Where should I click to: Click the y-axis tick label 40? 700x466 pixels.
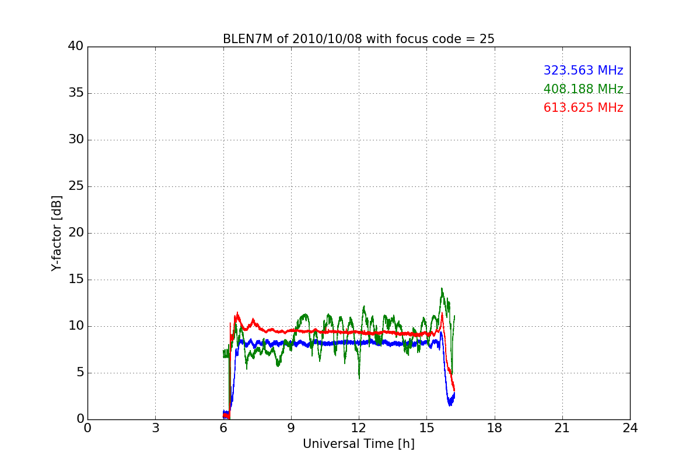pos(76,47)
